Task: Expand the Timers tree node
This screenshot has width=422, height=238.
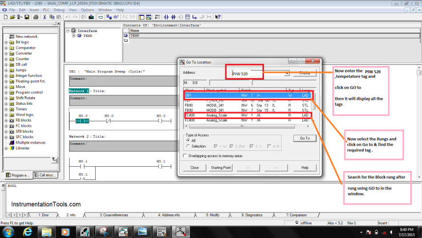Action: [6, 109]
